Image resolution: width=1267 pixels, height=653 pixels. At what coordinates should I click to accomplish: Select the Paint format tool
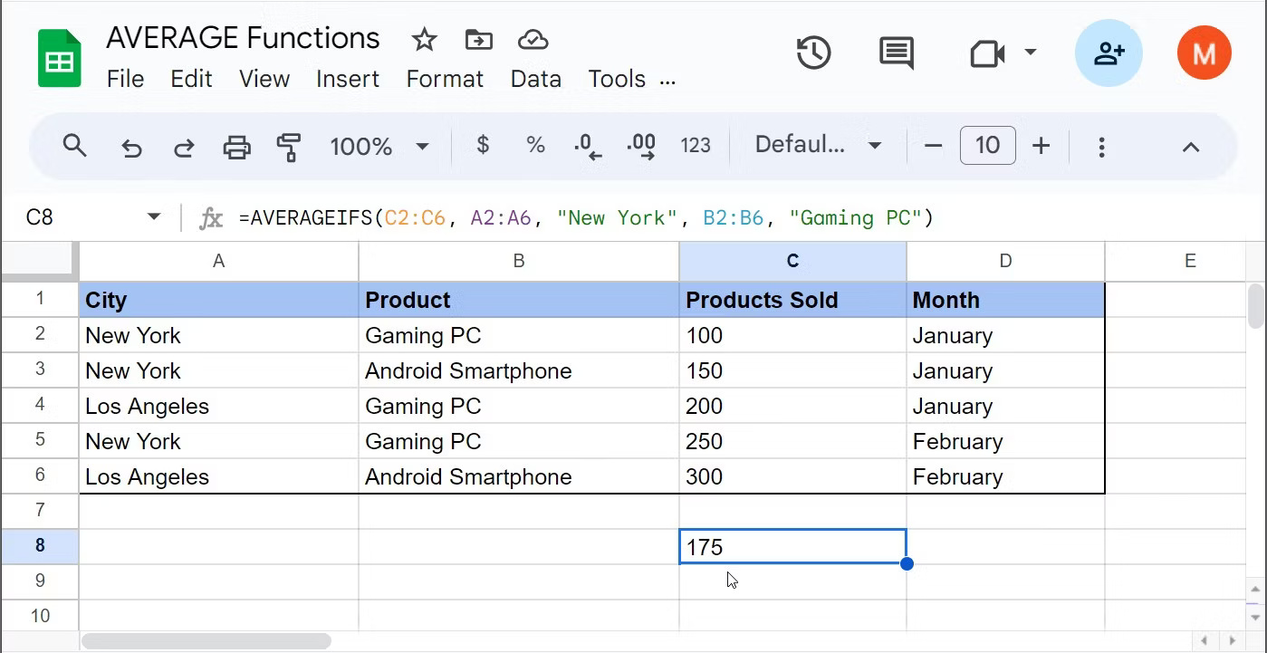pyautogui.click(x=289, y=145)
